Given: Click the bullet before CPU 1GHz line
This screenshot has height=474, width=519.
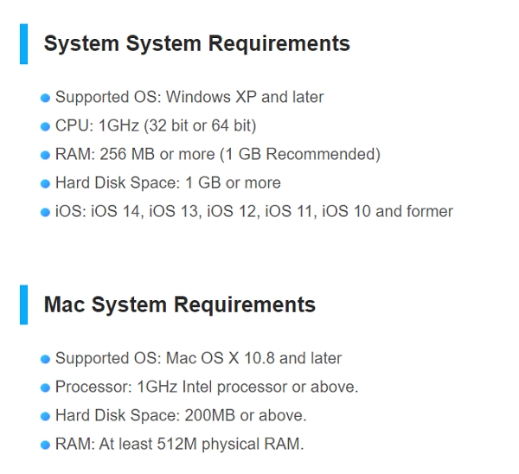Looking at the screenshot, I should [x=45, y=126].
